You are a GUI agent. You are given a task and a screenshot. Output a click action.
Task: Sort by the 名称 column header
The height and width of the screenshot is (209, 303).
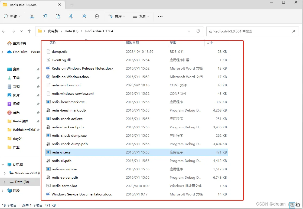click(x=53, y=43)
